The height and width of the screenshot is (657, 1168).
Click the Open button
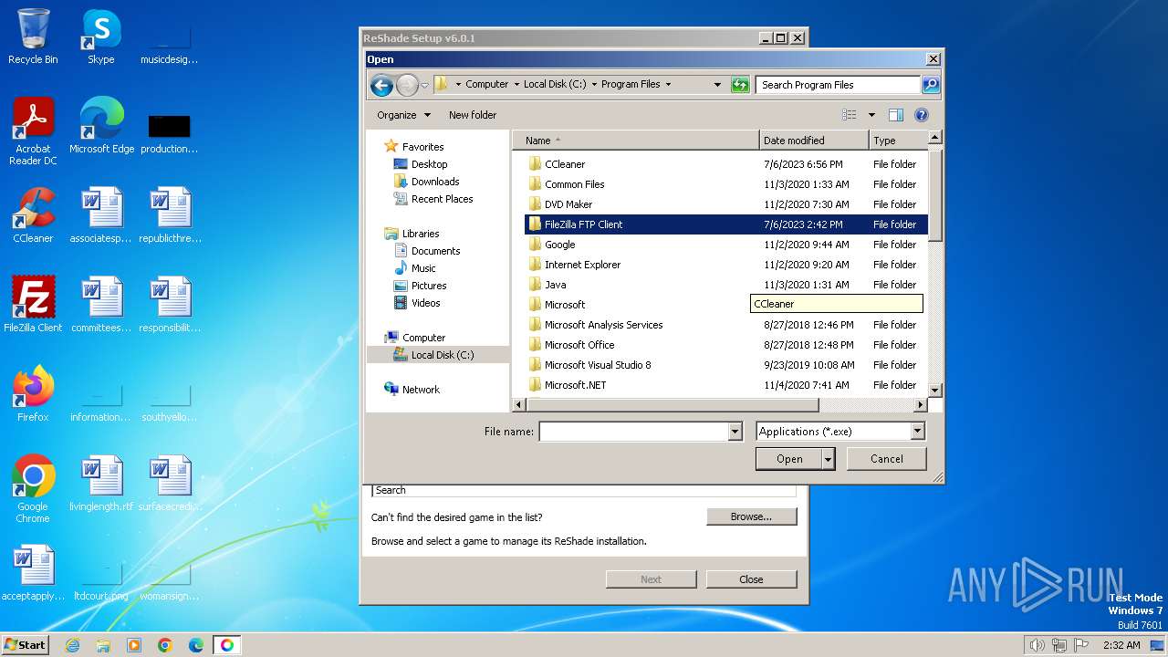pos(789,459)
